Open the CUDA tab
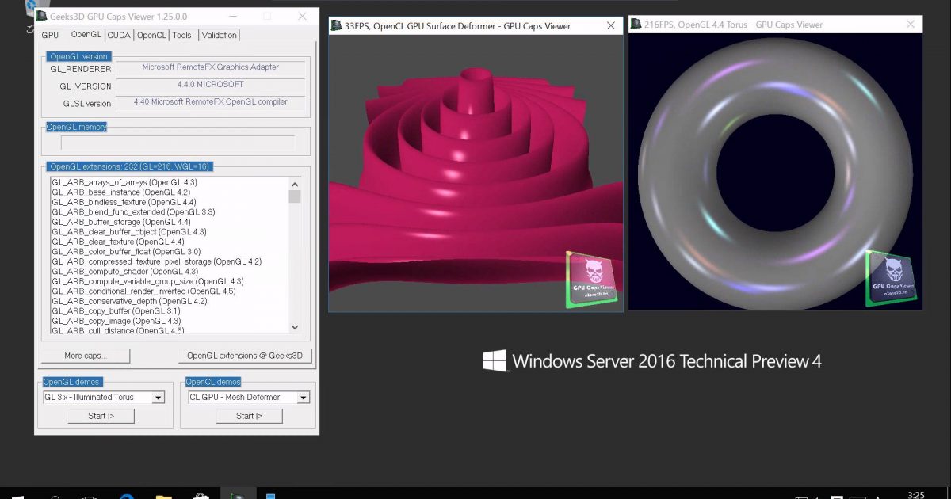The image size is (951, 499). tap(119, 35)
